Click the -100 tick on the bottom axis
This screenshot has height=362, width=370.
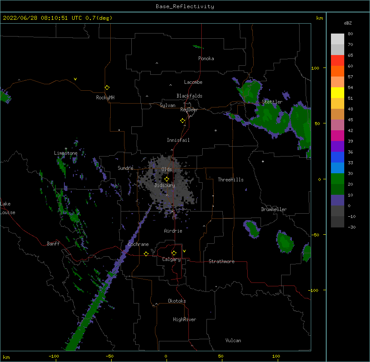click(x=54, y=356)
